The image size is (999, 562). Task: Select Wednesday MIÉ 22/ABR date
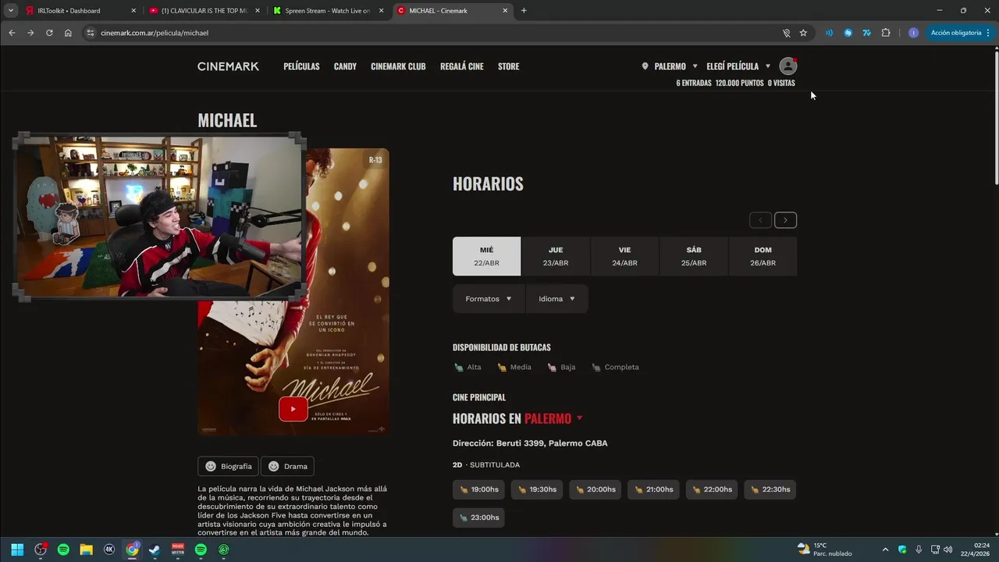pos(486,256)
